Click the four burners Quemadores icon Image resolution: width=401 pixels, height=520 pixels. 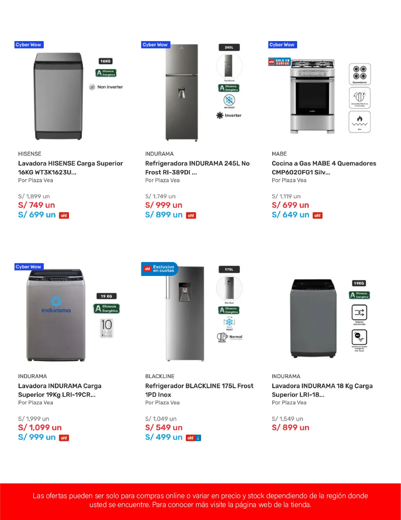point(359,74)
